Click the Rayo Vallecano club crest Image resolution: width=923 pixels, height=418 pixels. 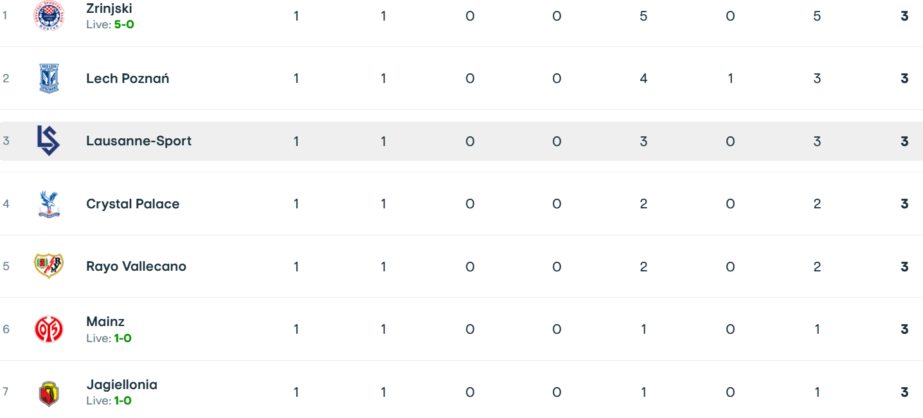pos(49,266)
